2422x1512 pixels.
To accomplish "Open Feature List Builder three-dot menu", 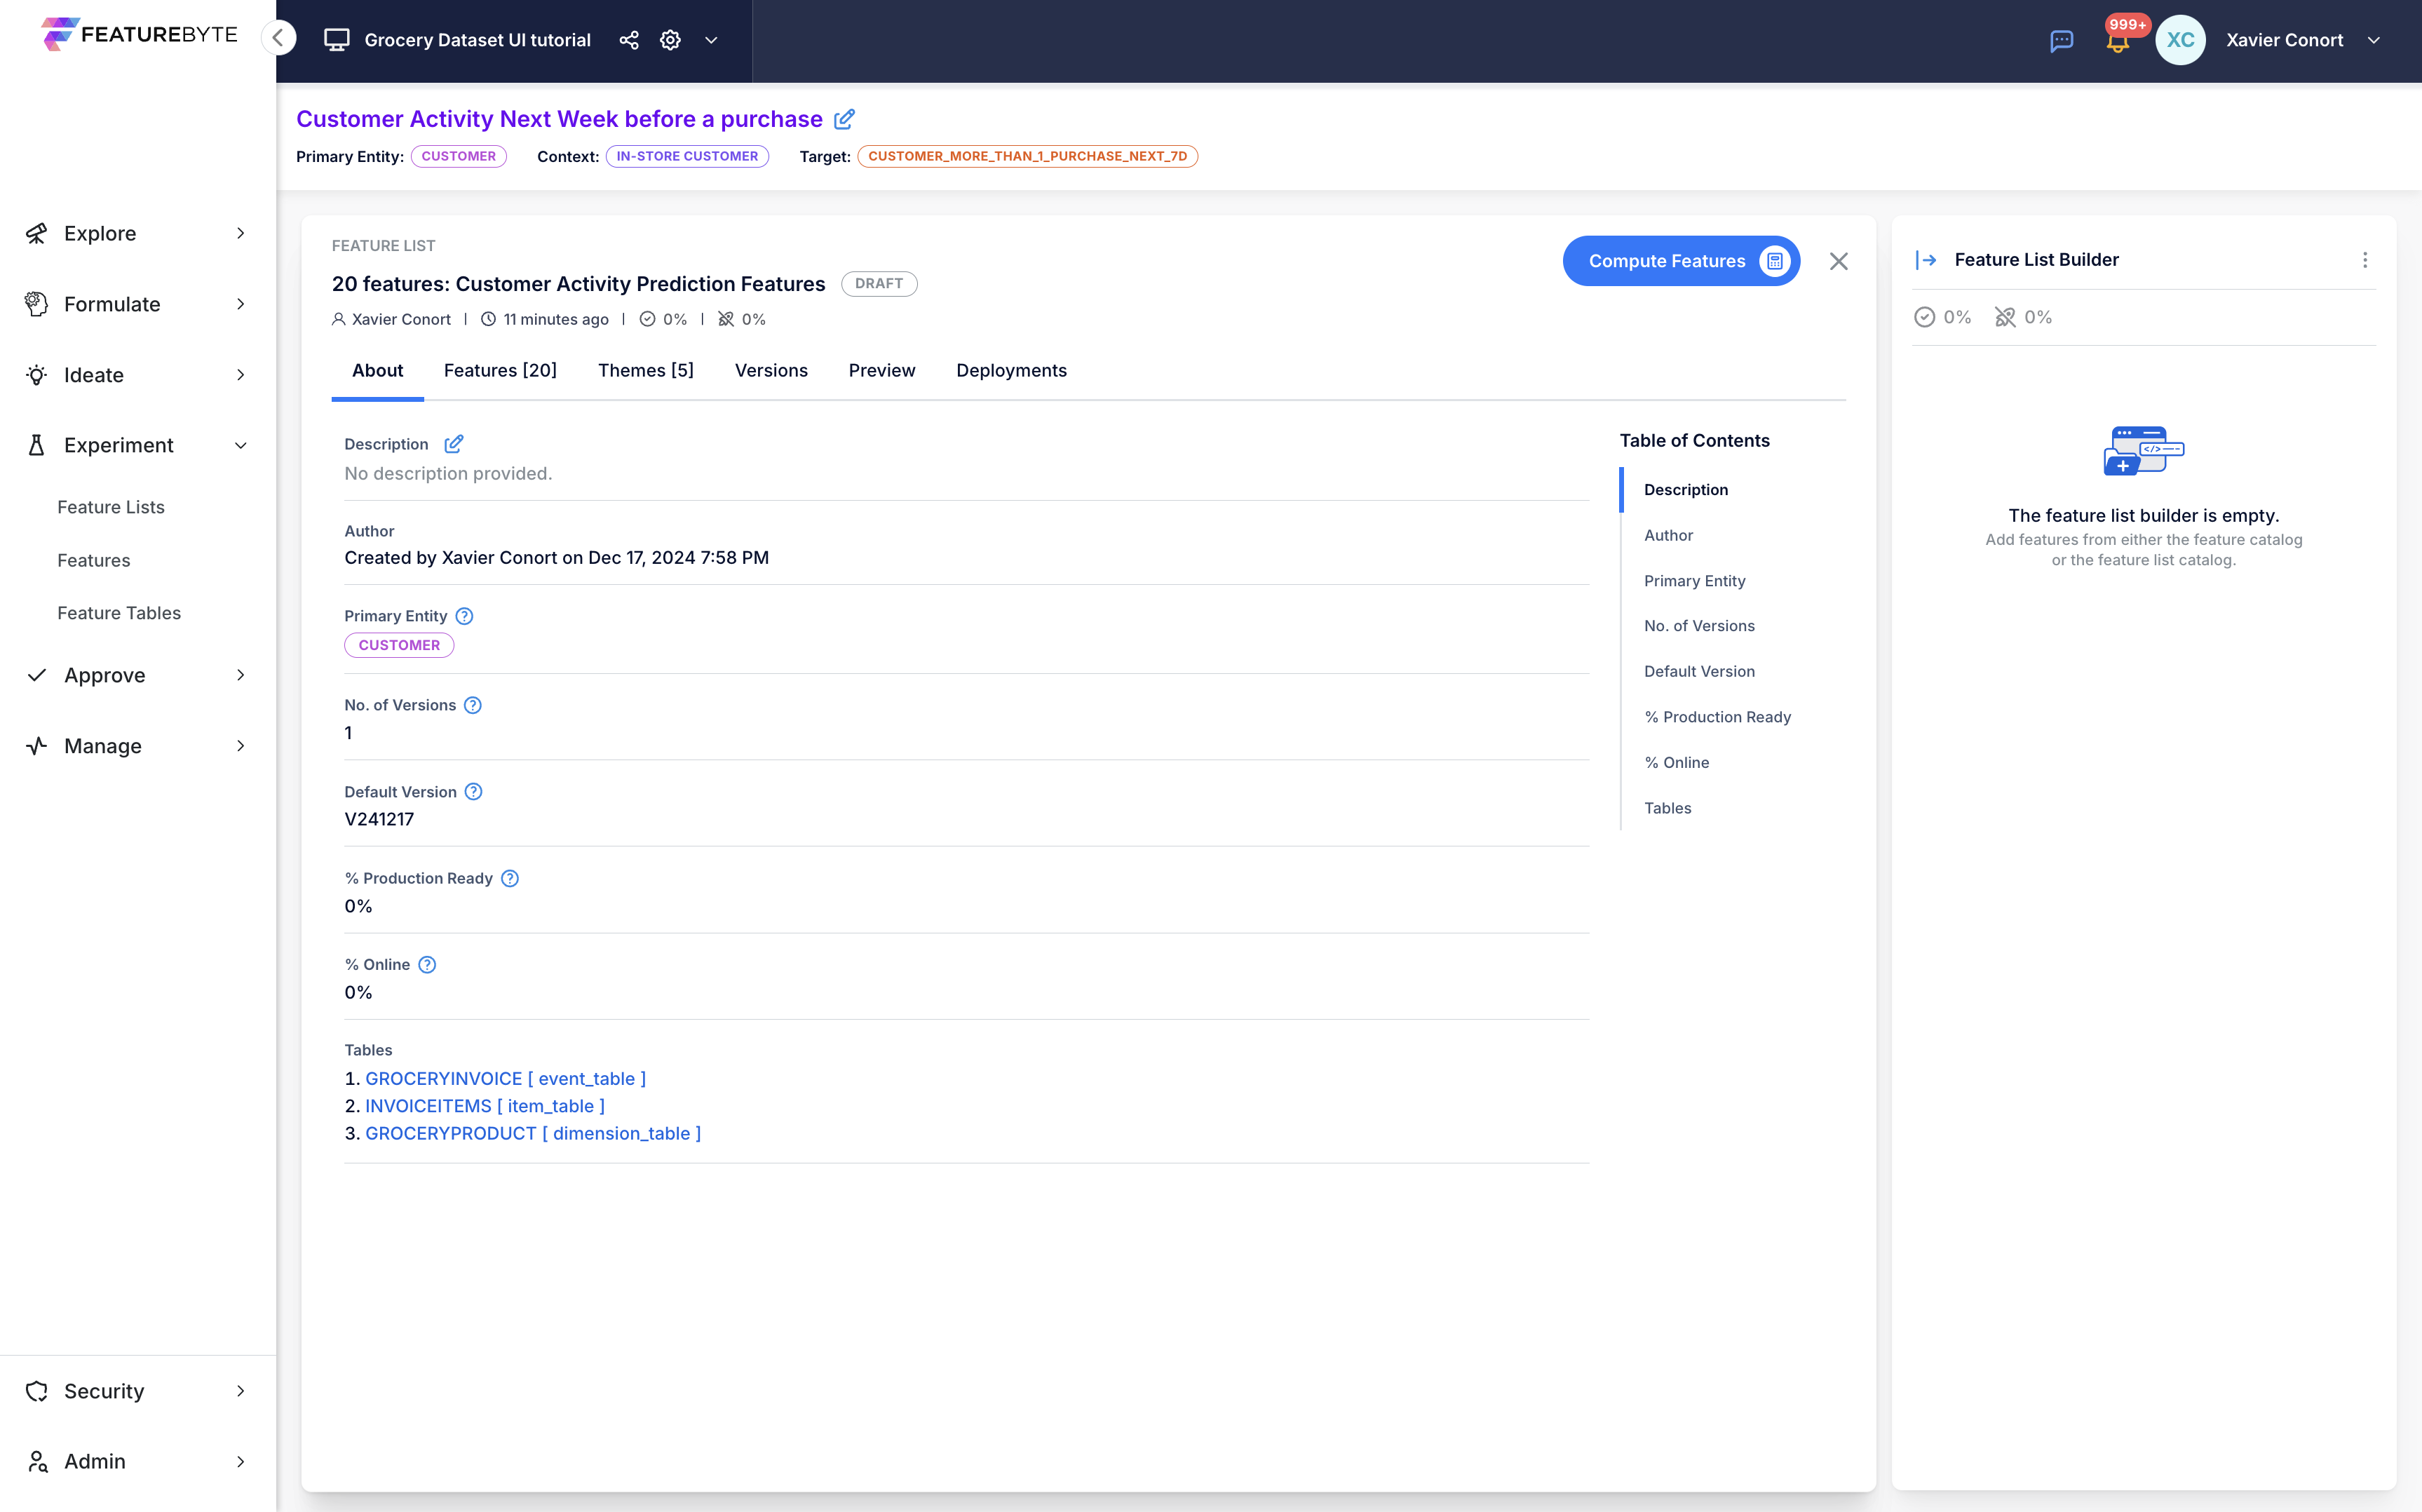I will 2364,260.
